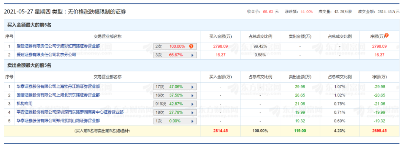The width and height of the screenshot is (401, 144).
Task: Open 平安证券深圳深南东路罗湖商务中心 link
Action: [x=70, y=112]
